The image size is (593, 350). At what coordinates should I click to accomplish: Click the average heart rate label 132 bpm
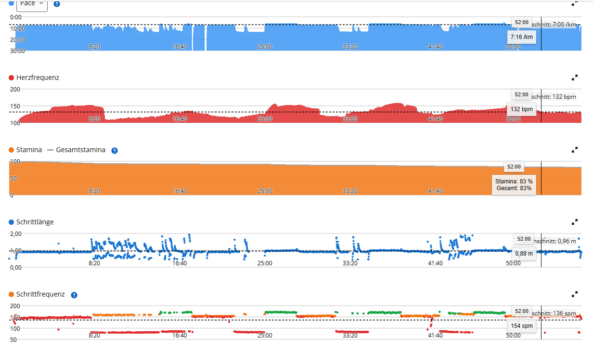coord(554,97)
